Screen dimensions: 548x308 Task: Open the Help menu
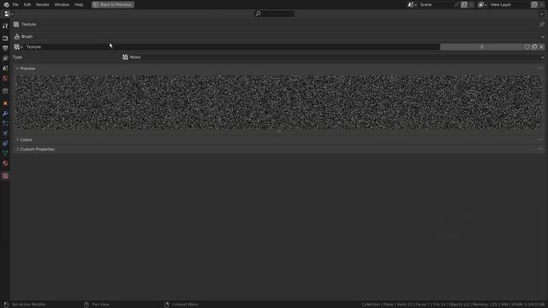tap(79, 4)
